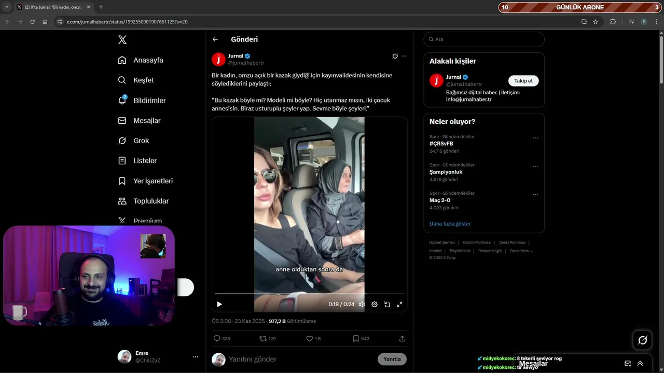
Task: Close the X'te Jurnal tab
Action: [x=88, y=7]
